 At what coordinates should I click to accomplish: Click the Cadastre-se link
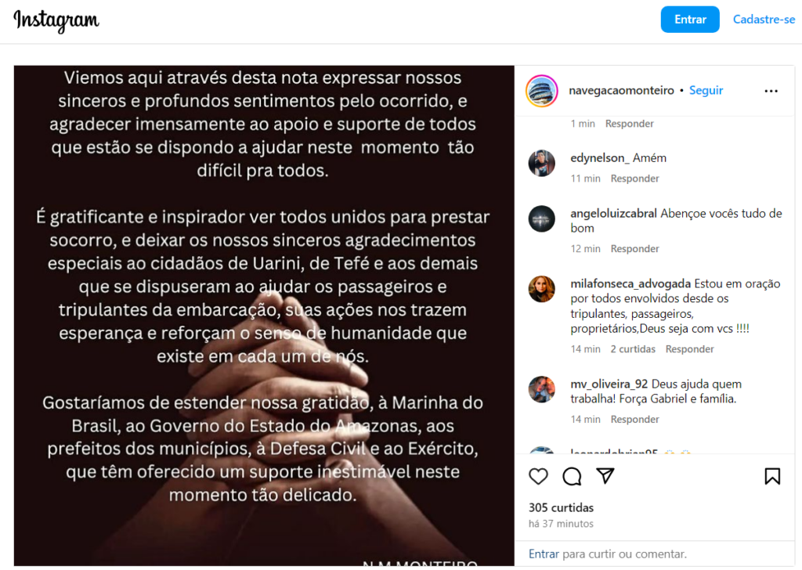(x=764, y=20)
